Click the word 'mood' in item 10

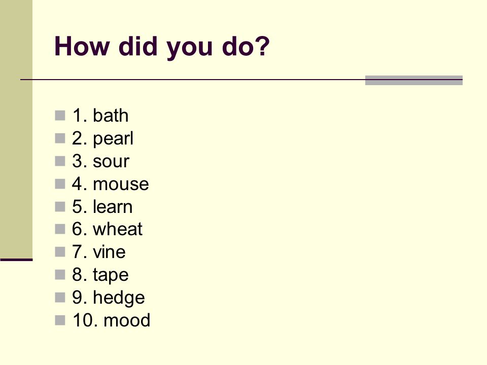(x=127, y=320)
